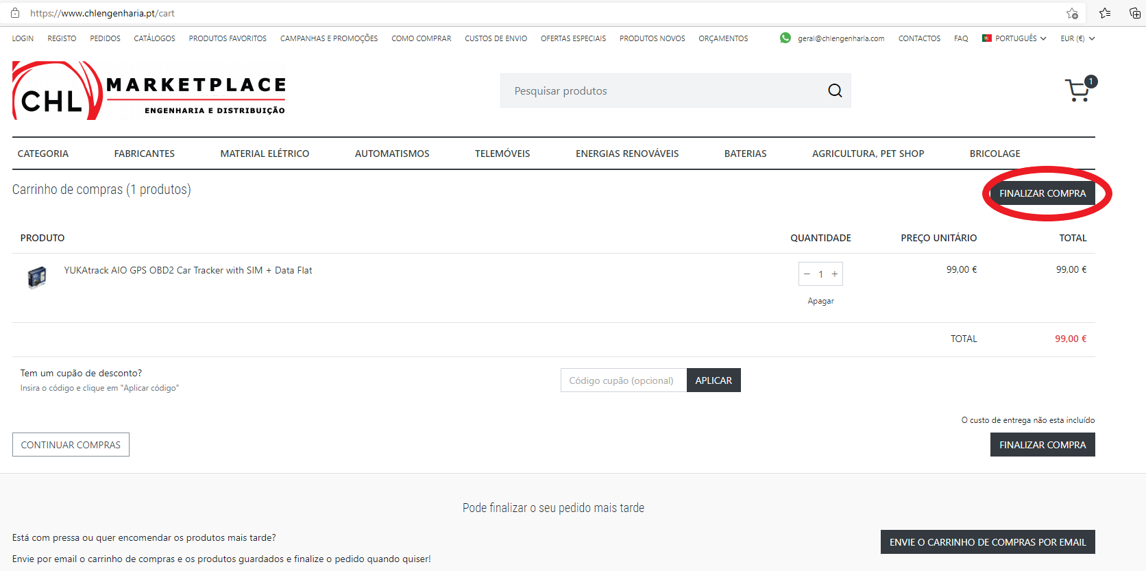1146x571 pixels.
Task: Open BATERIAS category
Action: coord(746,154)
